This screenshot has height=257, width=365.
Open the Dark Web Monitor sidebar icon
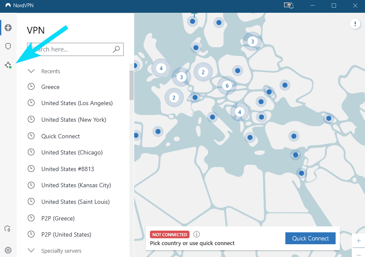pyautogui.click(x=7, y=228)
